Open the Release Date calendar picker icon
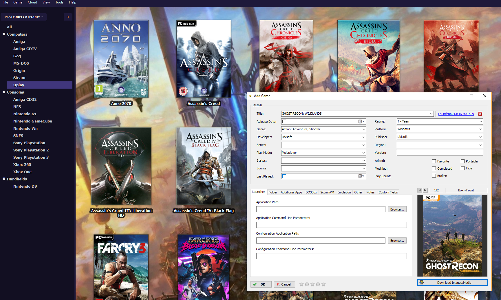Image resolution: width=501 pixels, height=300 pixels. tap(361, 122)
